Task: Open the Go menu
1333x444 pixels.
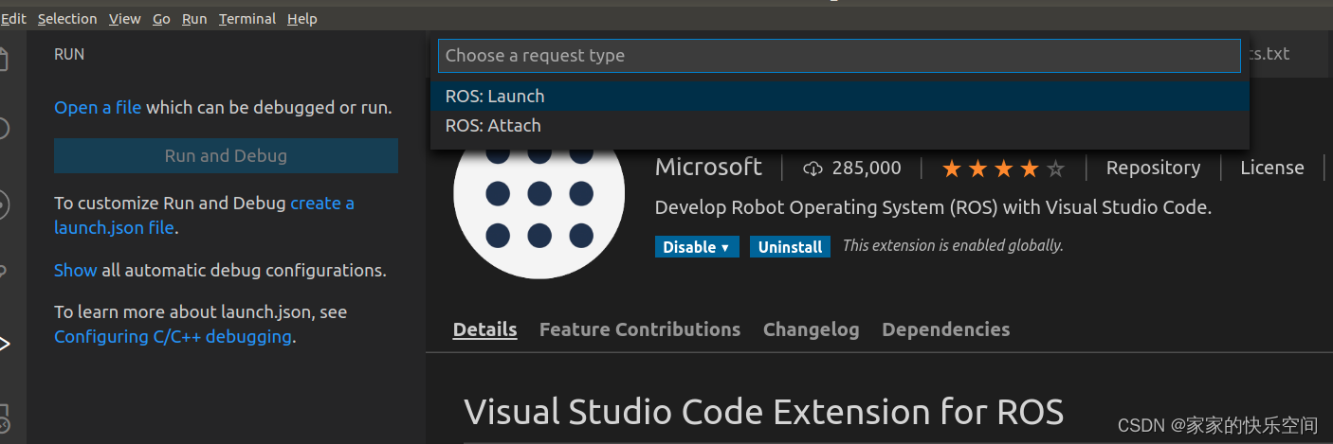Action: click(161, 19)
